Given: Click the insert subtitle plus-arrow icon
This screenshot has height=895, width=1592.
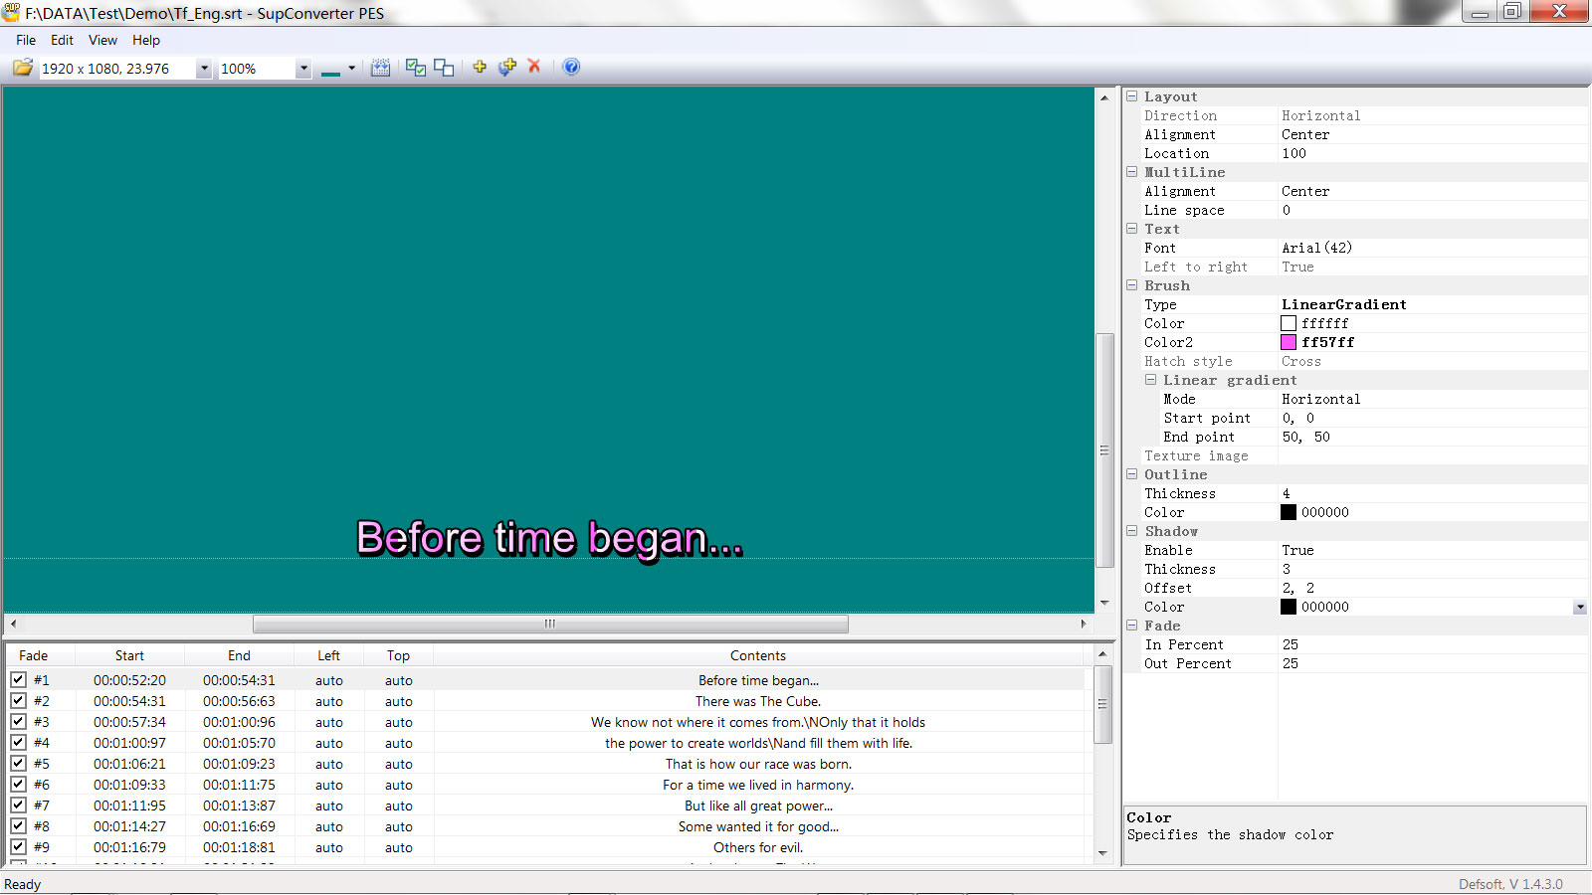Looking at the screenshot, I should tap(507, 67).
